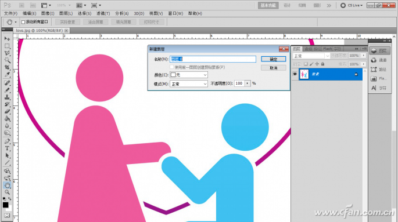
Task: Toggle lock image pixels brush icon
Action: [x=311, y=64]
